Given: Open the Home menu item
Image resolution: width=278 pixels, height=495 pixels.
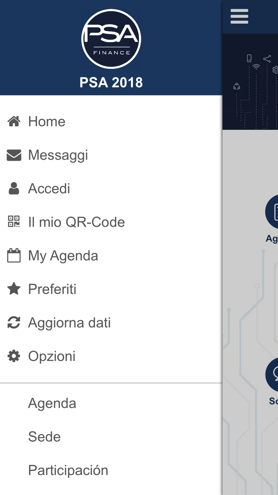Looking at the screenshot, I should click(x=111, y=121).
